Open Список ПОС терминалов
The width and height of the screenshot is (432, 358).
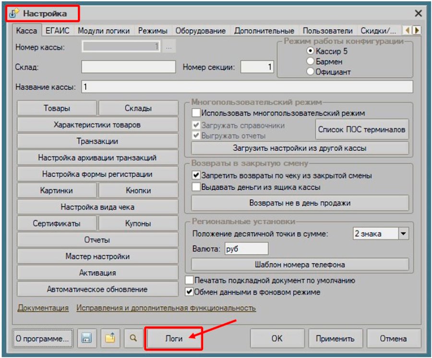coord(362,129)
